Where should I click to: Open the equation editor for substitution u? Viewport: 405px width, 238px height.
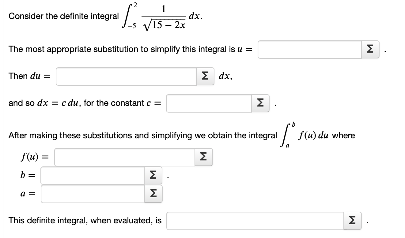(x=369, y=49)
